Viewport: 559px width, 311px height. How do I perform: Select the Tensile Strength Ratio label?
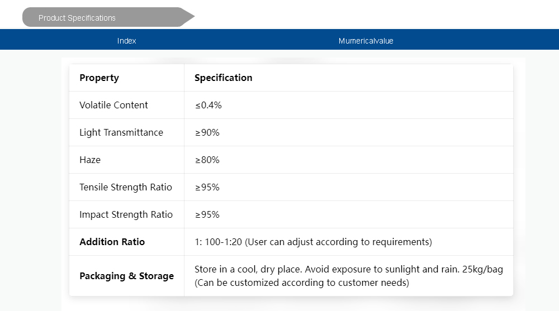(x=126, y=187)
